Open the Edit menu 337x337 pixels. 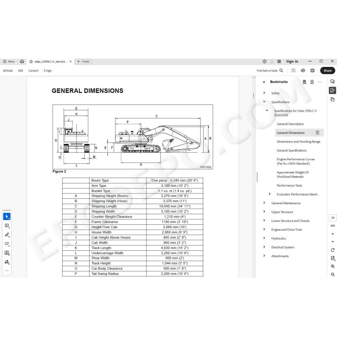pyautogui.click(x=20, y=70)
